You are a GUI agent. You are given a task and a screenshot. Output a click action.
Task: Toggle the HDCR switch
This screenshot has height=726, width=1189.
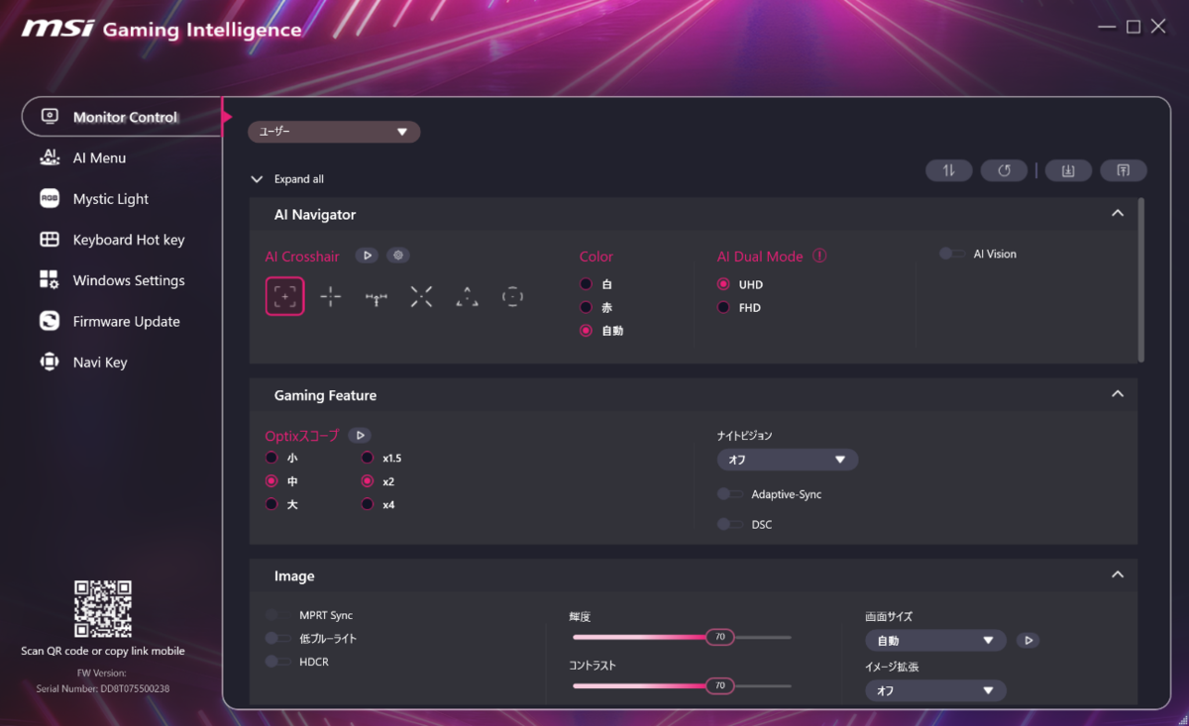[x=277, y=662]
